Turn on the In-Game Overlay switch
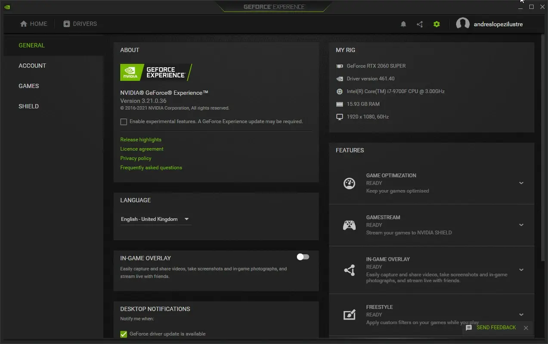This screenshot has height=344, width=548. click(303, 257)
